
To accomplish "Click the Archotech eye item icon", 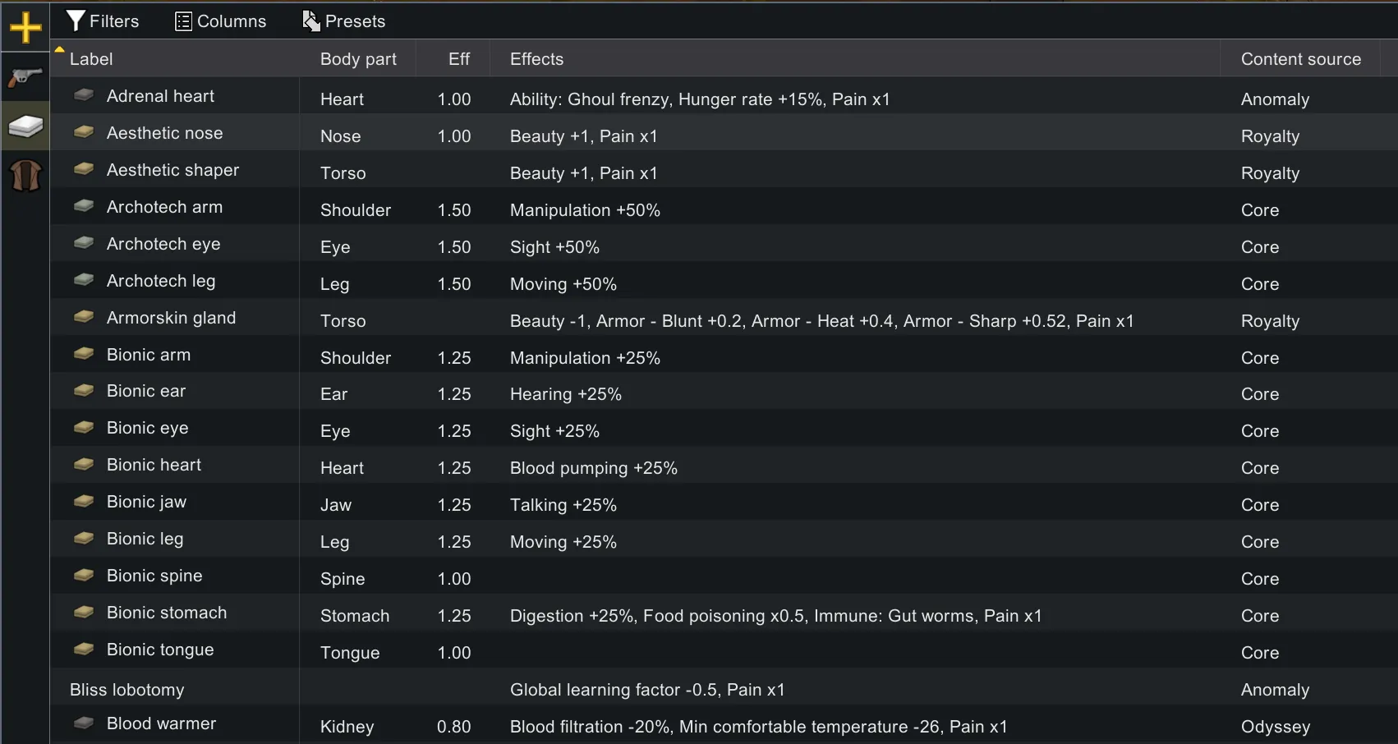I will [x=84, y=243].
